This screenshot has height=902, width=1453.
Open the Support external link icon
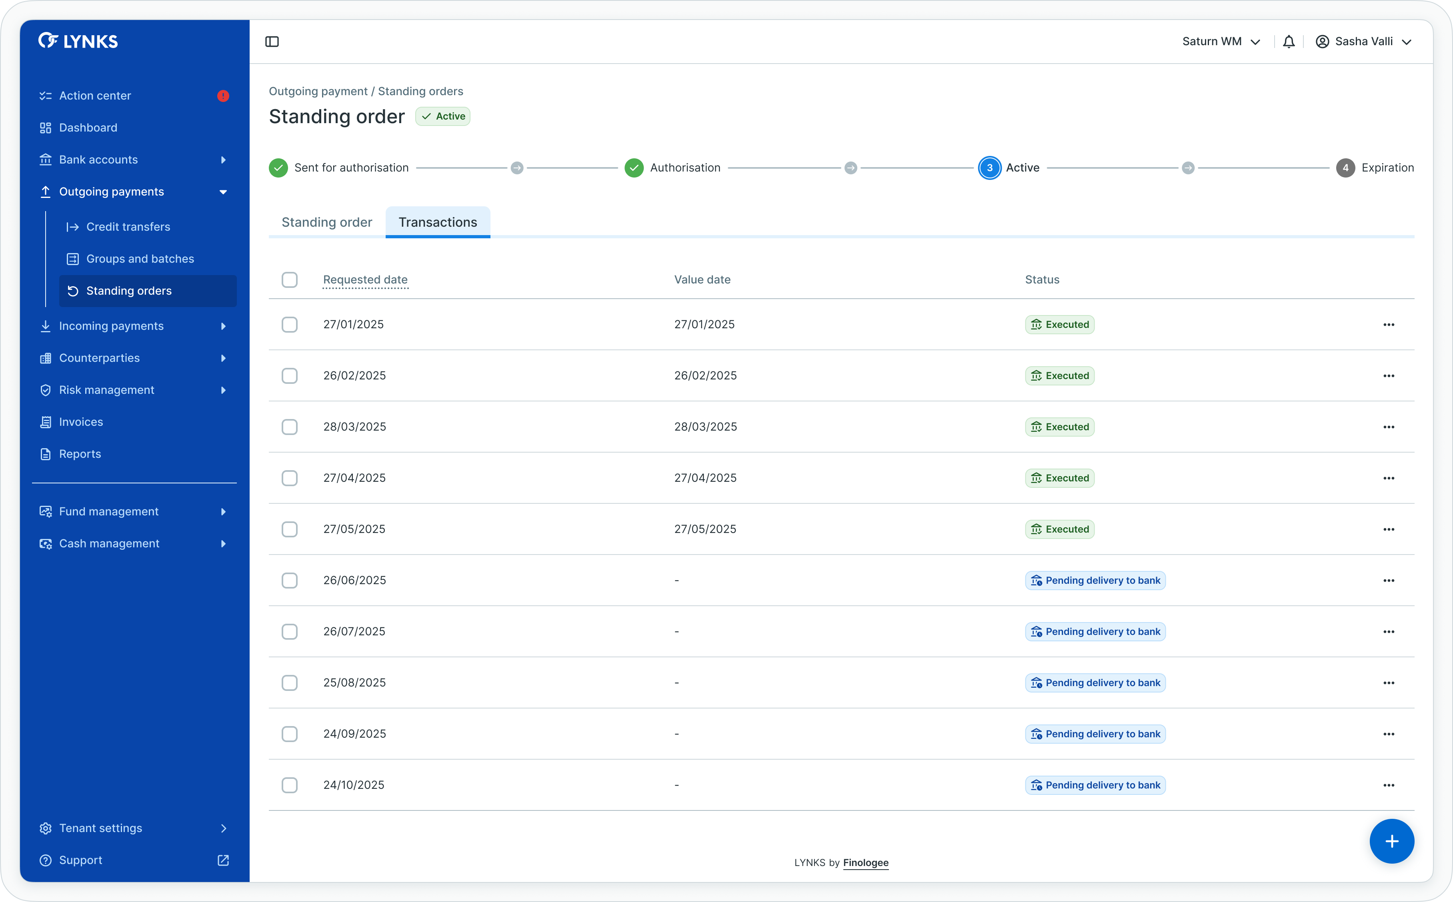point(223,860)
